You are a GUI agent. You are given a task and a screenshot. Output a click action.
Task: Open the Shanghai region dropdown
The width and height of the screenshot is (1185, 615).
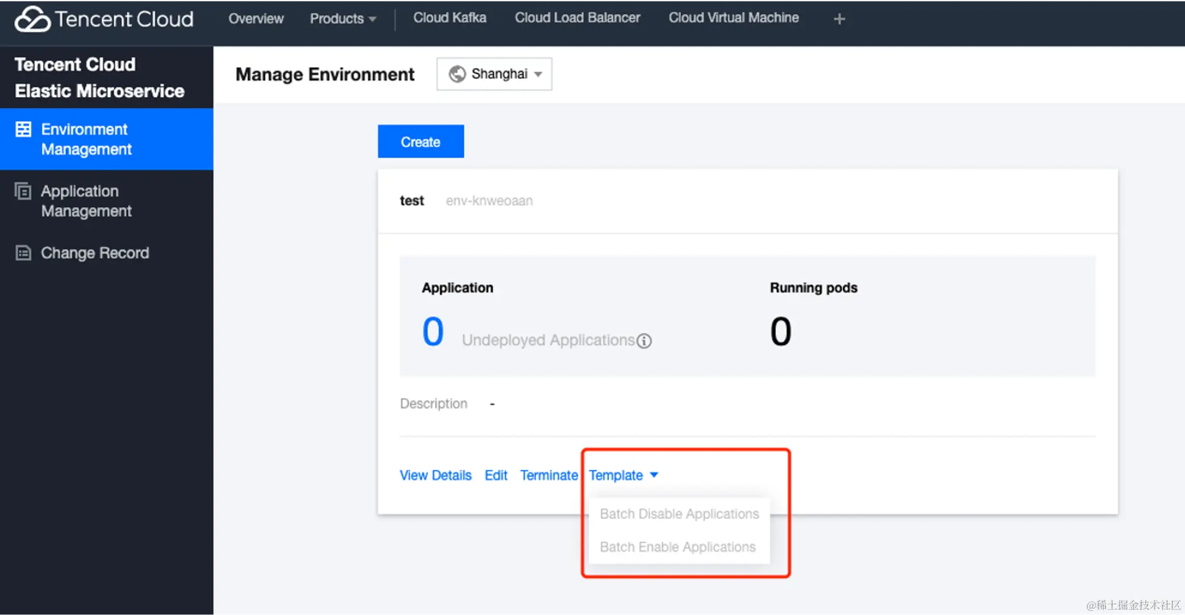coord(494,74)
